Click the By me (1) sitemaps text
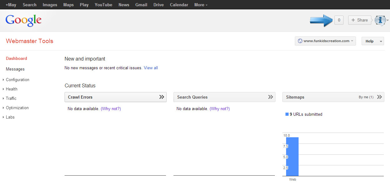Screen dimensions: 390x185 coord(366,97)
